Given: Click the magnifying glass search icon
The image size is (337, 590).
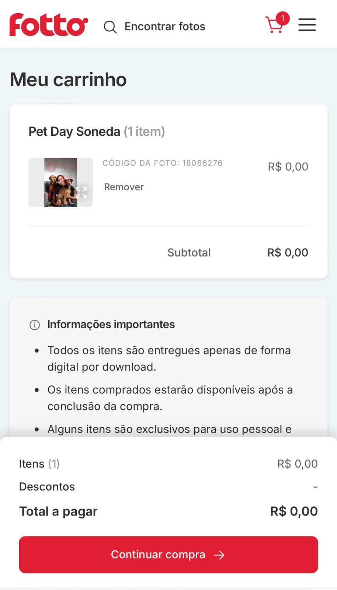Looking at the screenshot, I should point(110,27).
